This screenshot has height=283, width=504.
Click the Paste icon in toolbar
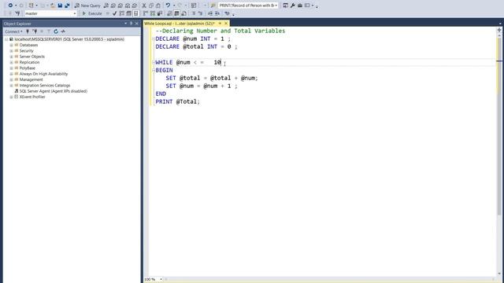tap(158, 6)
